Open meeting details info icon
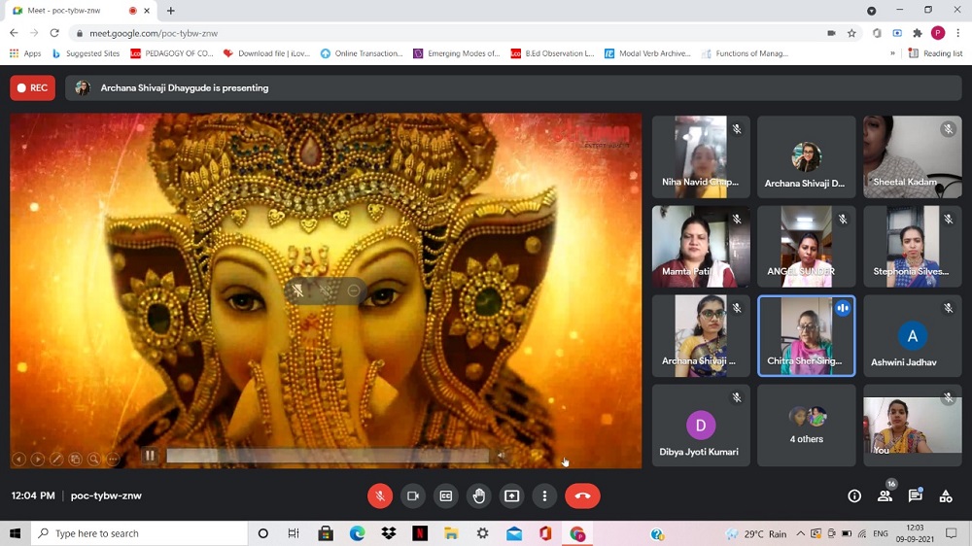972x546 pixels. click(854, 495)
